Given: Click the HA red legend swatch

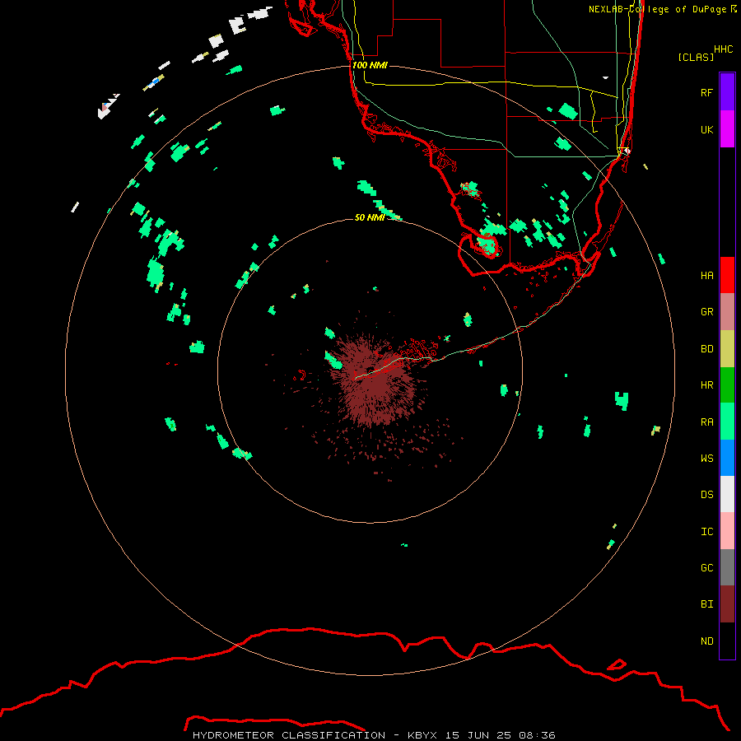Looking at the screenshot, I should point(727,275).
